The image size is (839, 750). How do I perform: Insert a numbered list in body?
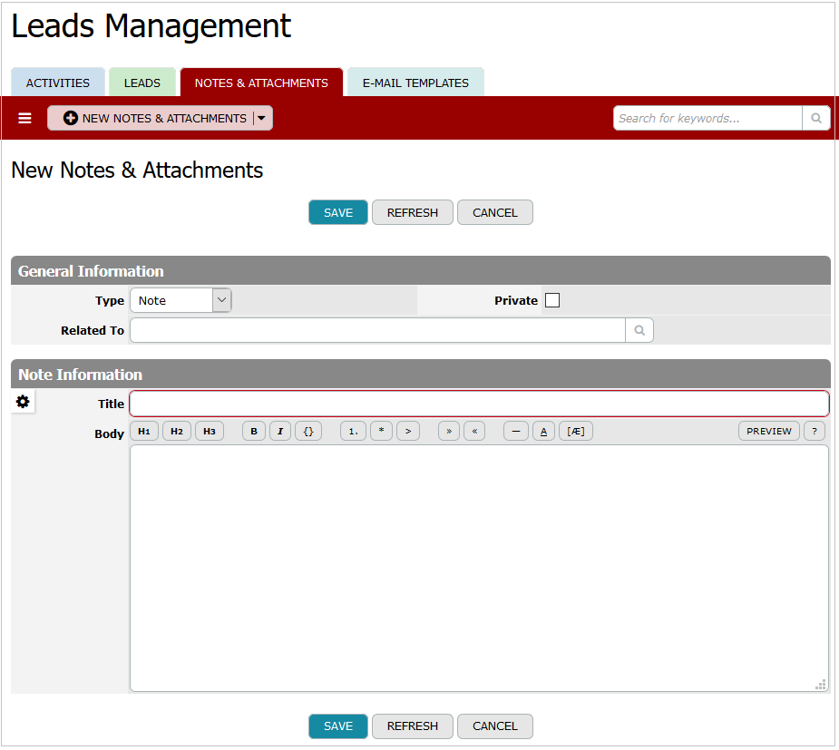pyautogui.click(x=354, y=432)
